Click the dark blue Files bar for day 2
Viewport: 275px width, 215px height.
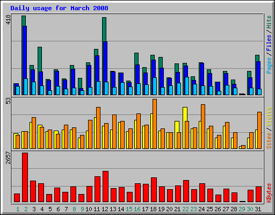25,52
